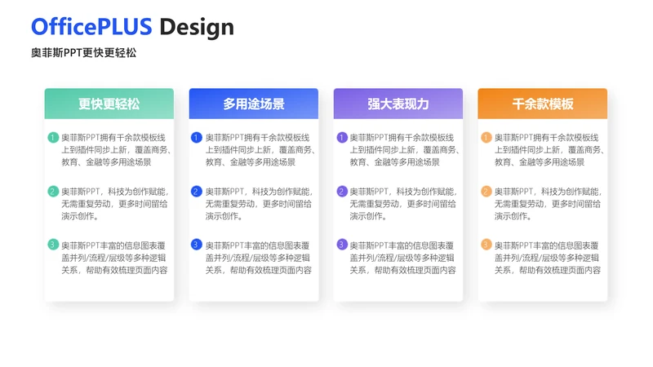The image size is (653, 367).
Task: Choose 科技为创作赋能 paragraph in the 千余款模板 card
Action: [x=548, y=204]
